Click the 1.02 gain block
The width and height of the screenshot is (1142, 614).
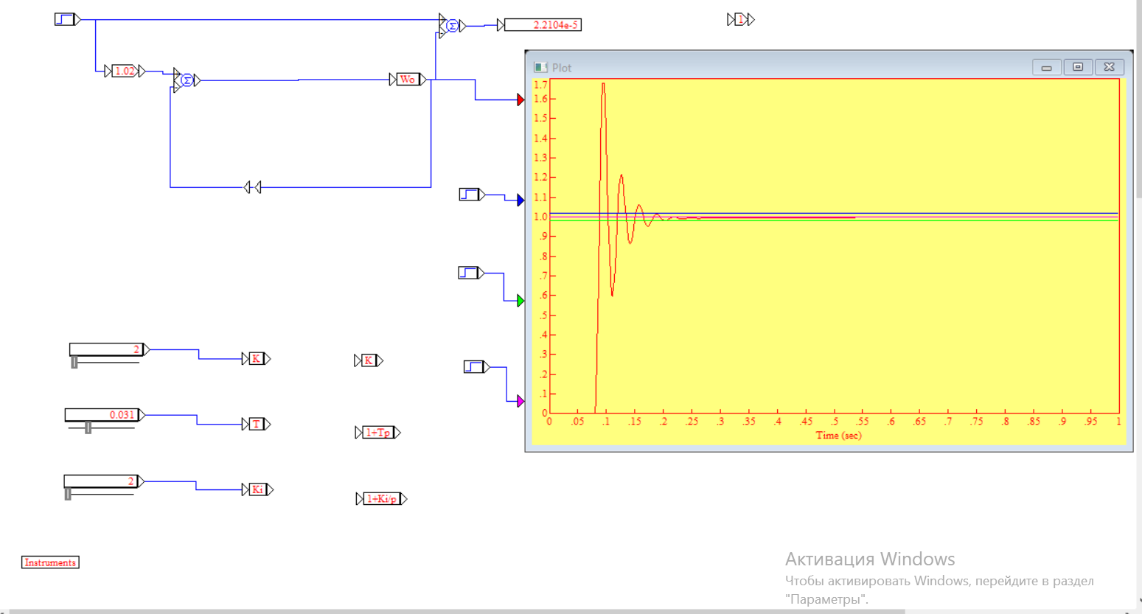tap(125, 71)
